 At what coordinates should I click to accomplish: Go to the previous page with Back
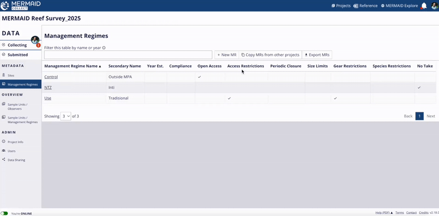(408, 116)
